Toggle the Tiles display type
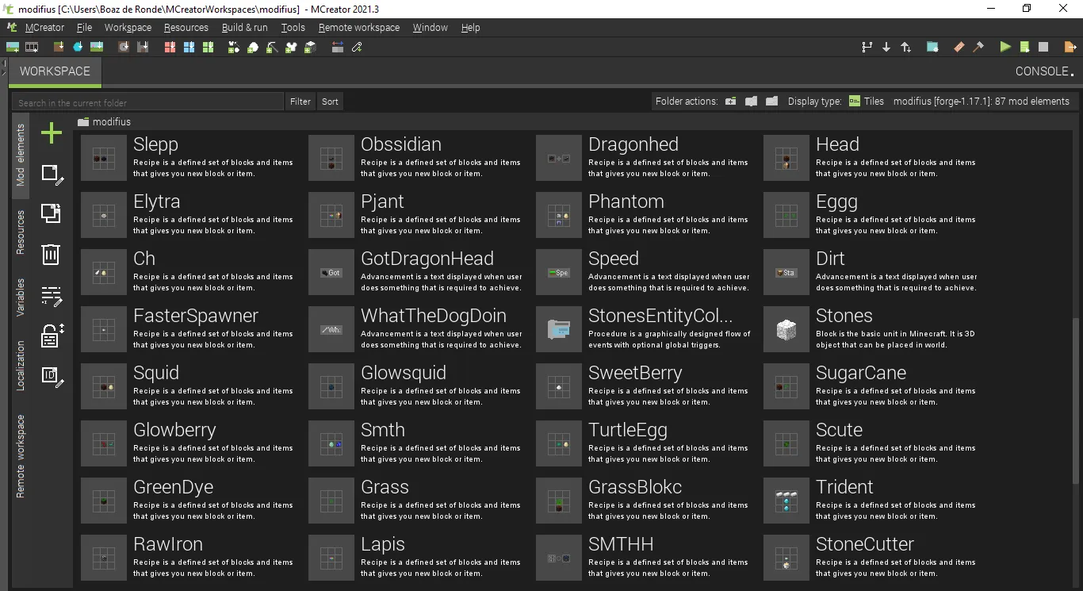This screenshot has width=1083, height=591. click(866, 102)
